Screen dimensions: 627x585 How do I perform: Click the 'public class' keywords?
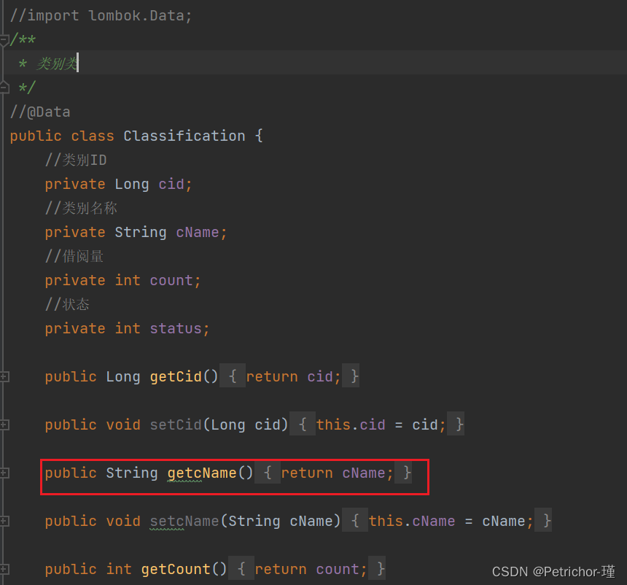62,136
